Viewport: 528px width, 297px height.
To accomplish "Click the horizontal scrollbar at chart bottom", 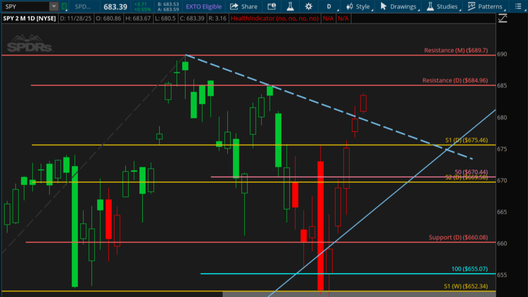I will click(359, 294).
